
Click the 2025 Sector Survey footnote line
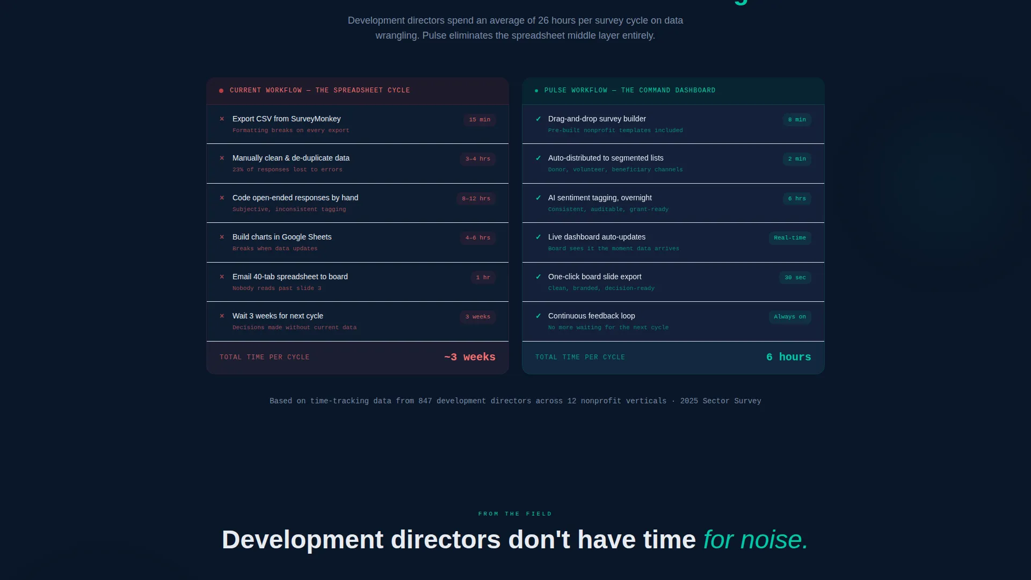(515, 401)
